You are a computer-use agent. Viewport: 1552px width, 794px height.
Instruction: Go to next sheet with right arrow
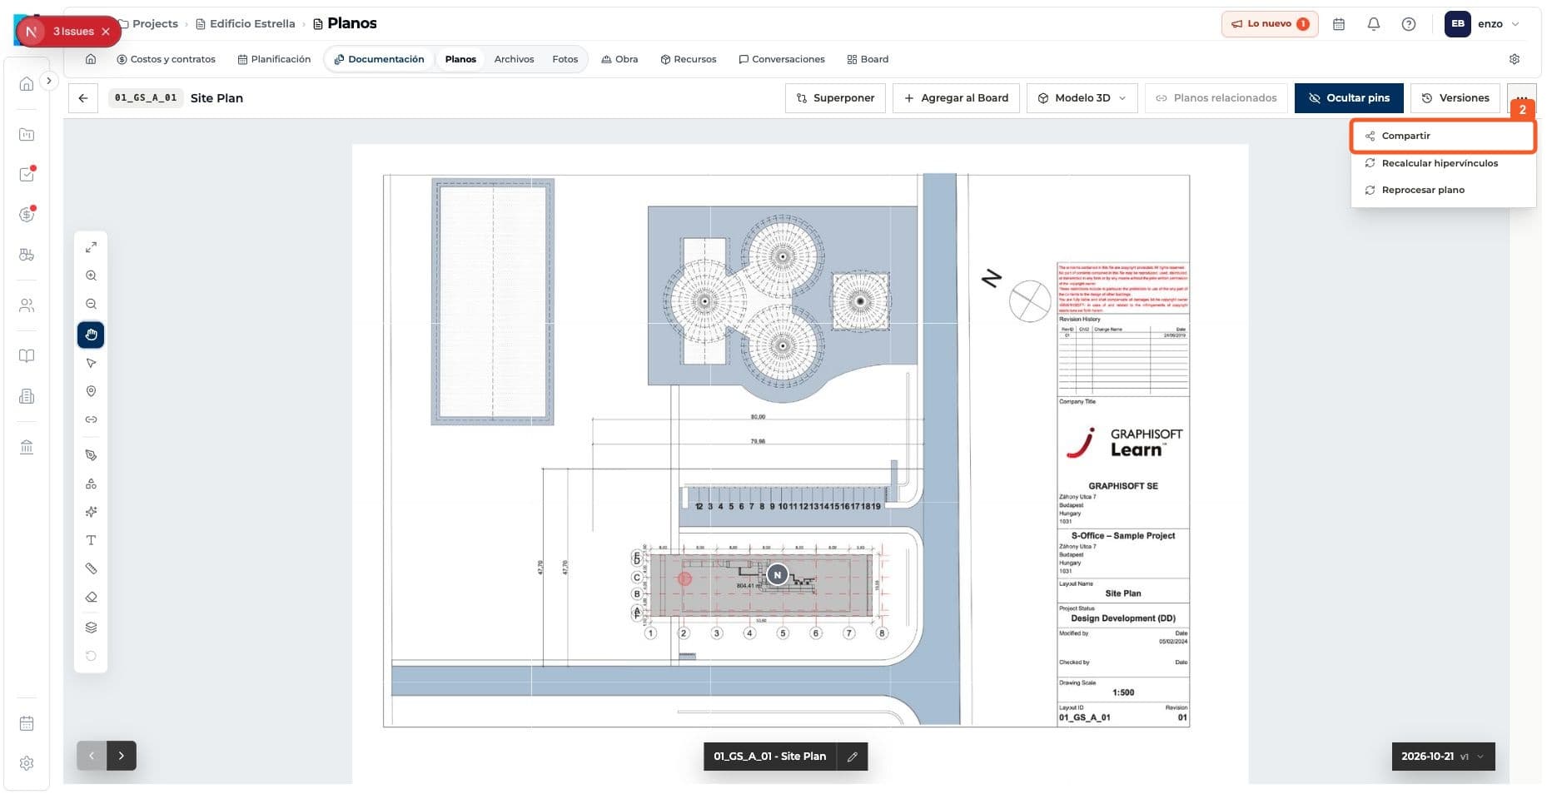coord(122,756)
